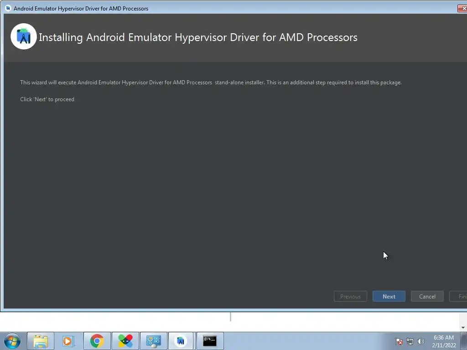Click the scrollbar down arrow behind installer
The height and width of the screenshot is (350, 467).
tap(463, 328)
